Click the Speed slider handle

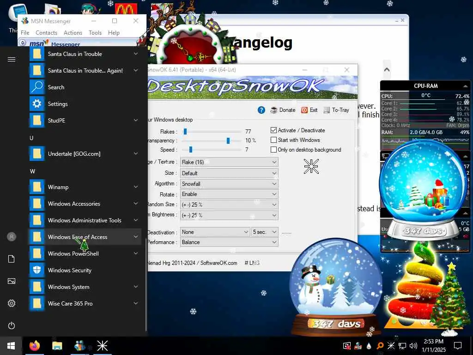(x=191, y=149)
